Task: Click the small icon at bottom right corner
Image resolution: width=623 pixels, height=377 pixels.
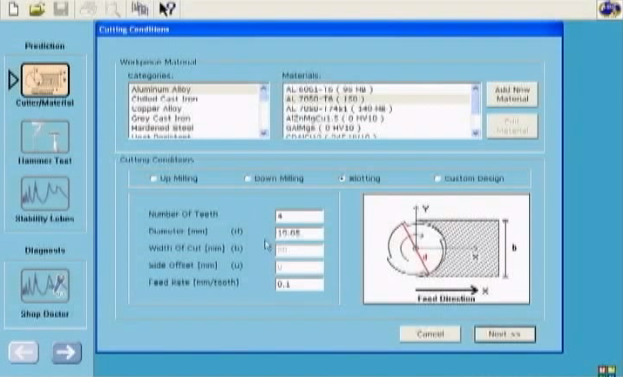Action: pos(607,372)
